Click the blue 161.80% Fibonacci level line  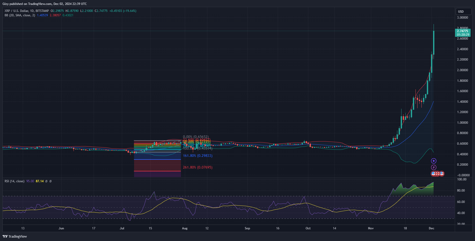click(x=157, y=159)
